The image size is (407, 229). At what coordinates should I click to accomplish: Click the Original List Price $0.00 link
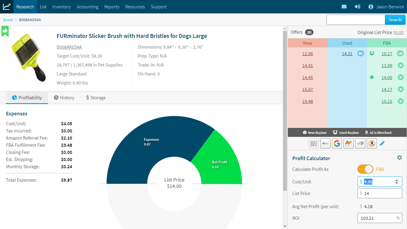coord(398,33)
